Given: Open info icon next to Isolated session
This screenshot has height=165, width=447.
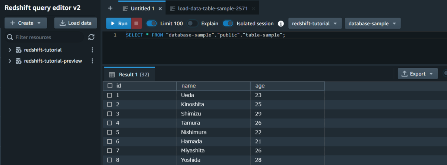Looking at the screenshot, I should pos(281,23).
